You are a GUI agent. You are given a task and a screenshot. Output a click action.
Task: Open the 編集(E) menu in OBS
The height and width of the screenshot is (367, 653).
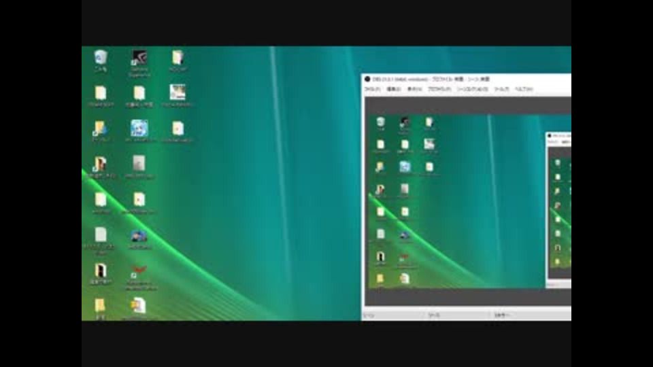pos(394,89)
